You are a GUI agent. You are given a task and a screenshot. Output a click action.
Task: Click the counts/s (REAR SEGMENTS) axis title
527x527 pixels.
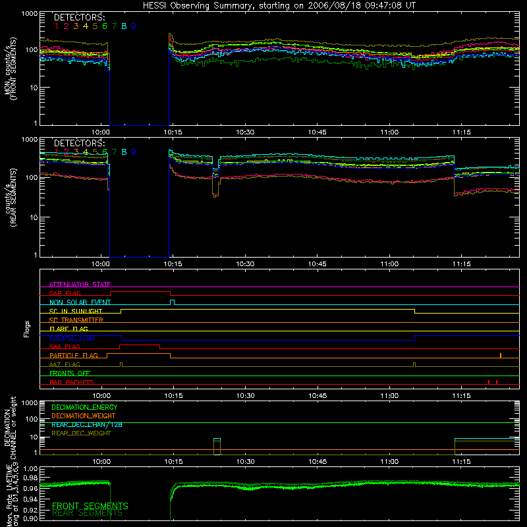click(11, 198)
